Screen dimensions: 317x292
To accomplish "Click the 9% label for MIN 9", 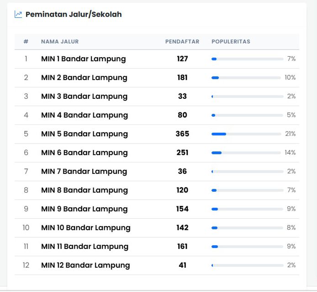I will click(x=291, y=209).
